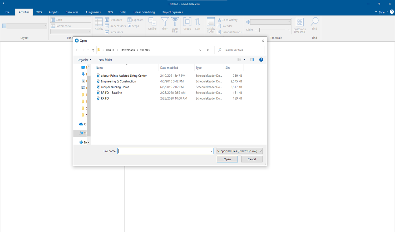The image size is (395, 232).
Task: Toggle the preview pane in the Open dialog
Action: coord(252,60)
